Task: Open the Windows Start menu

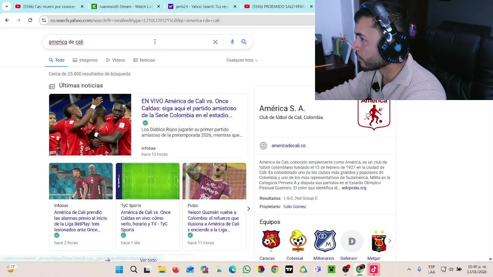Action: point(119,270)
